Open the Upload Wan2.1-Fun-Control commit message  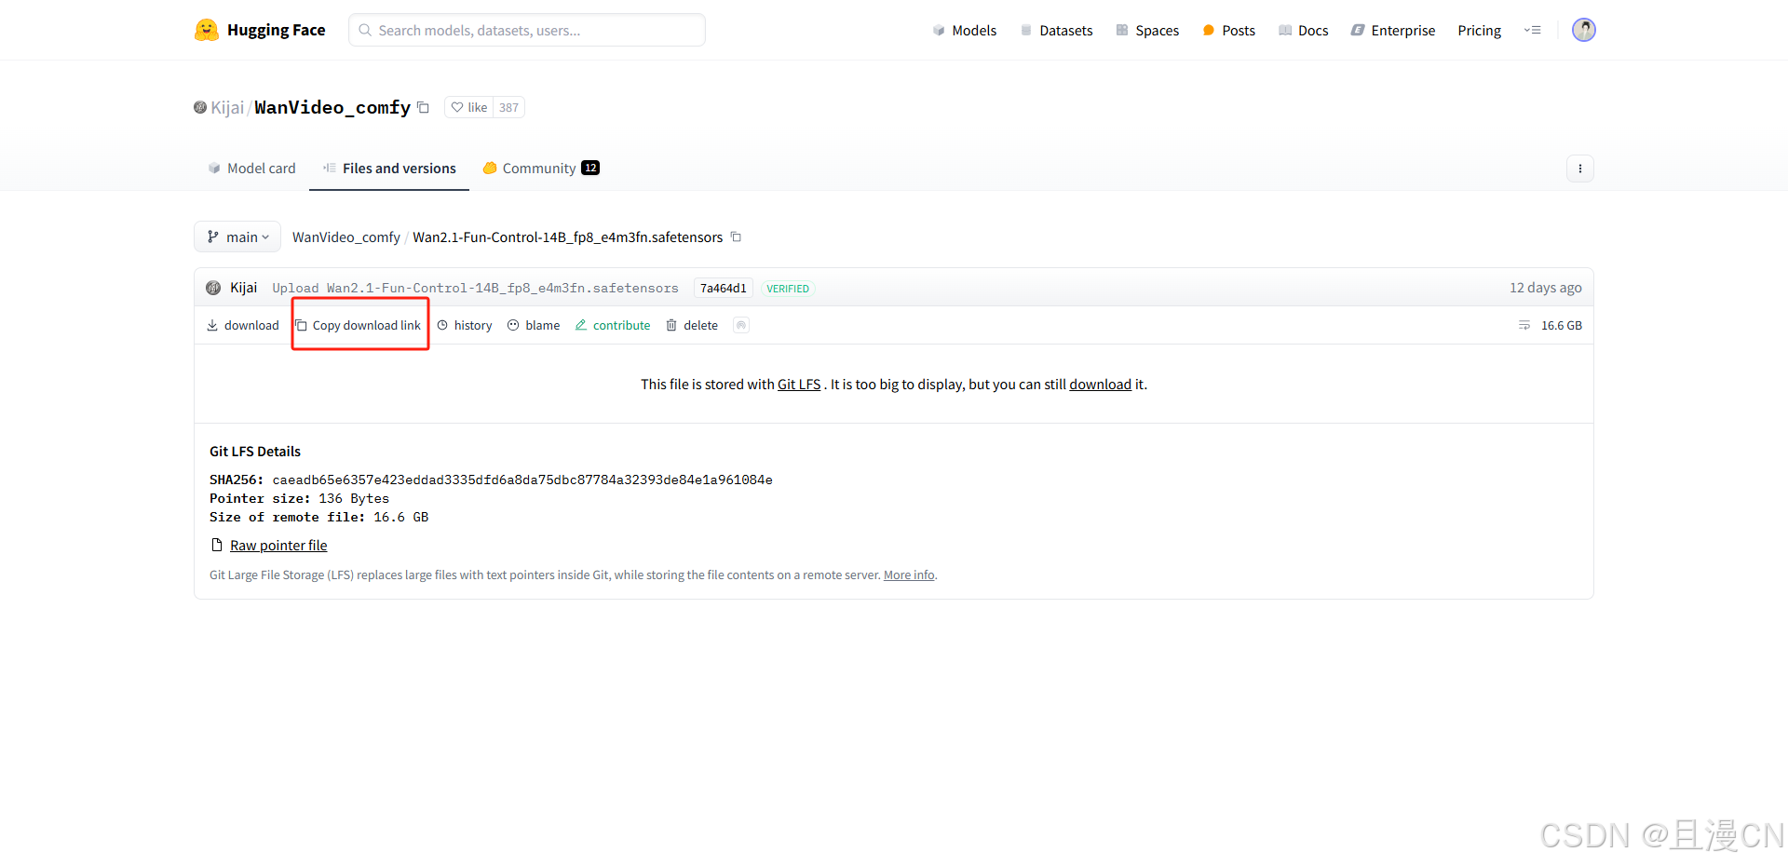coord(475,289)
